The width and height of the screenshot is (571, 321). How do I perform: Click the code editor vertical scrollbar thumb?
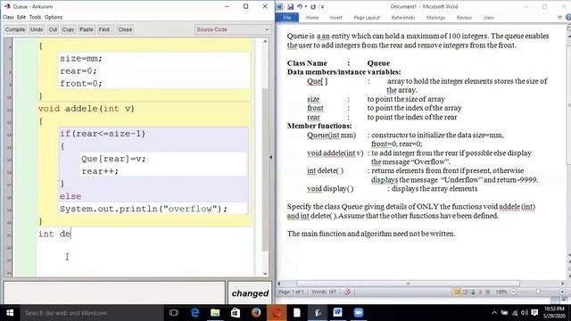tap(265, 169)
